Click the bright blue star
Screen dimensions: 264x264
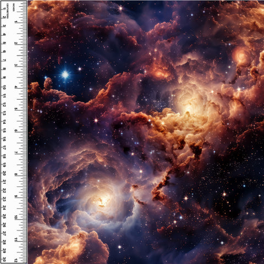click(x=65, y=75)
